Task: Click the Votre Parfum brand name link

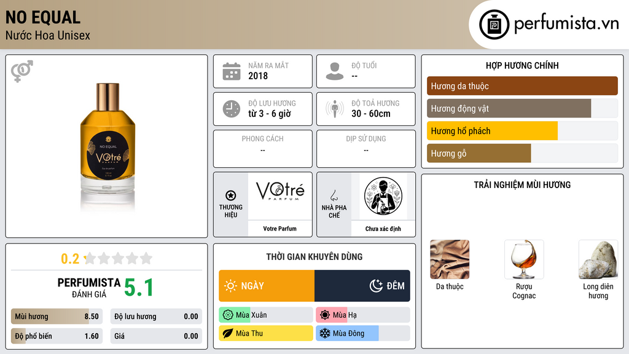Action: [x=279, y=229]
